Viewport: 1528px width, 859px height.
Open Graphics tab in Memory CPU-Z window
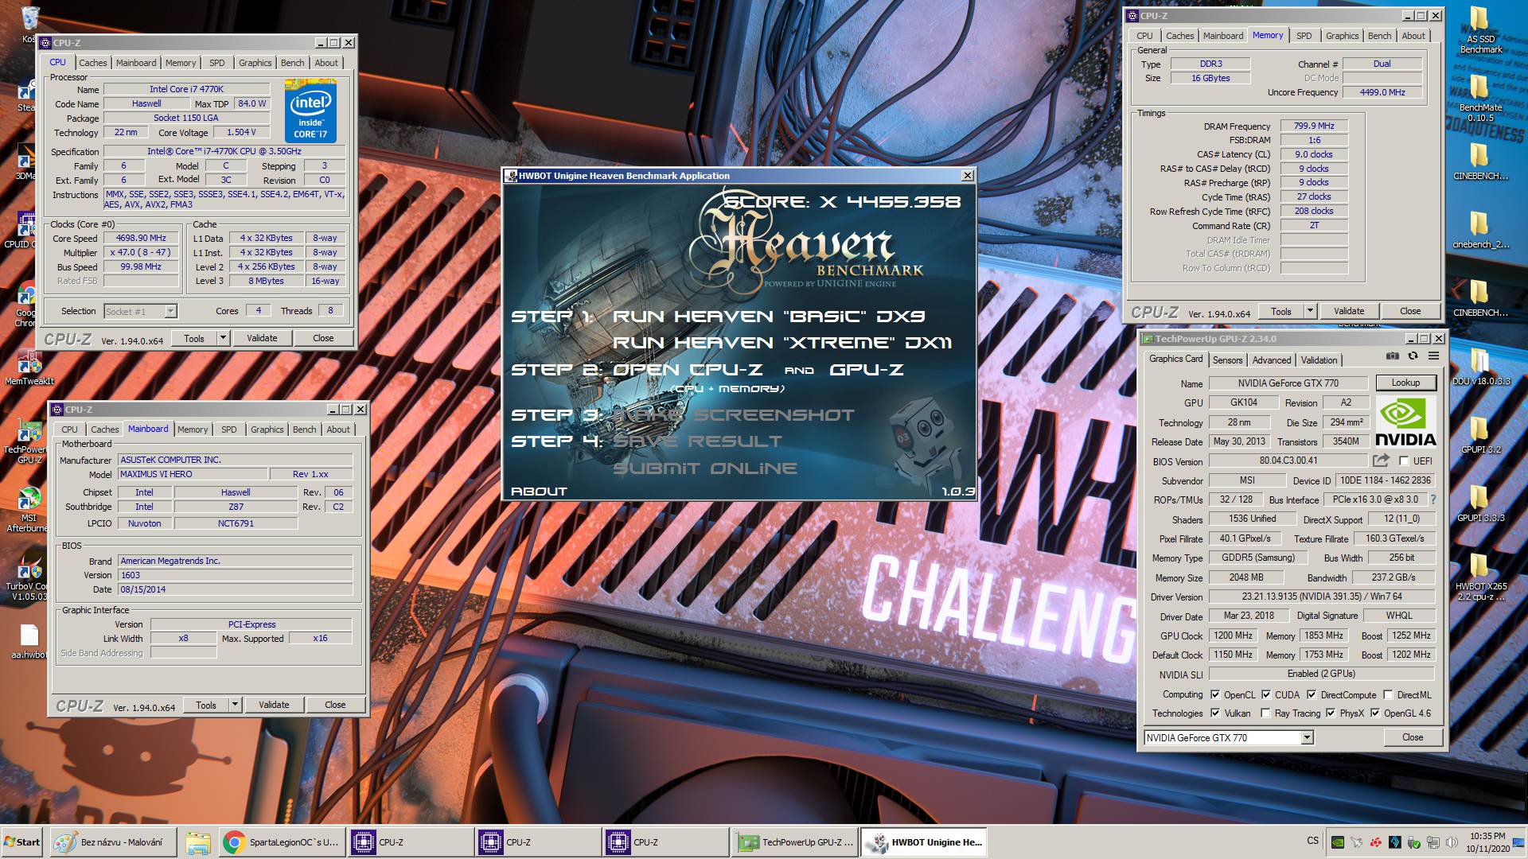click(x=1342, y=36)
